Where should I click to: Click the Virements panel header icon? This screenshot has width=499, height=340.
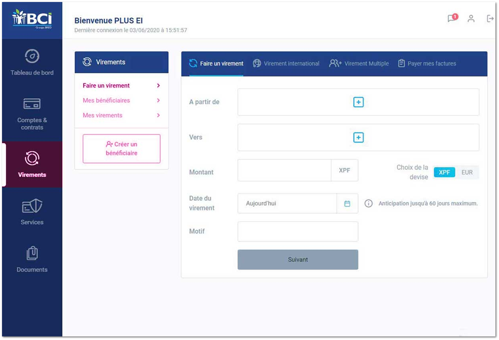pyautogui.click(x=87, y=62)
